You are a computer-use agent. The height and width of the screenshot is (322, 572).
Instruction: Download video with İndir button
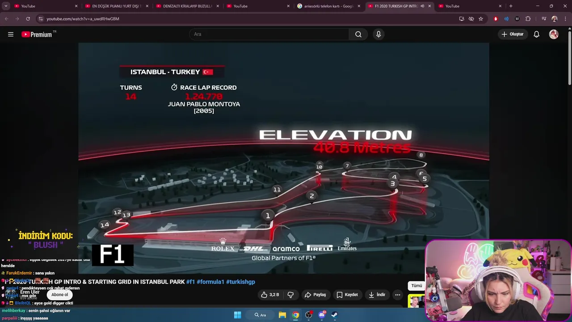tap(377, 295)
